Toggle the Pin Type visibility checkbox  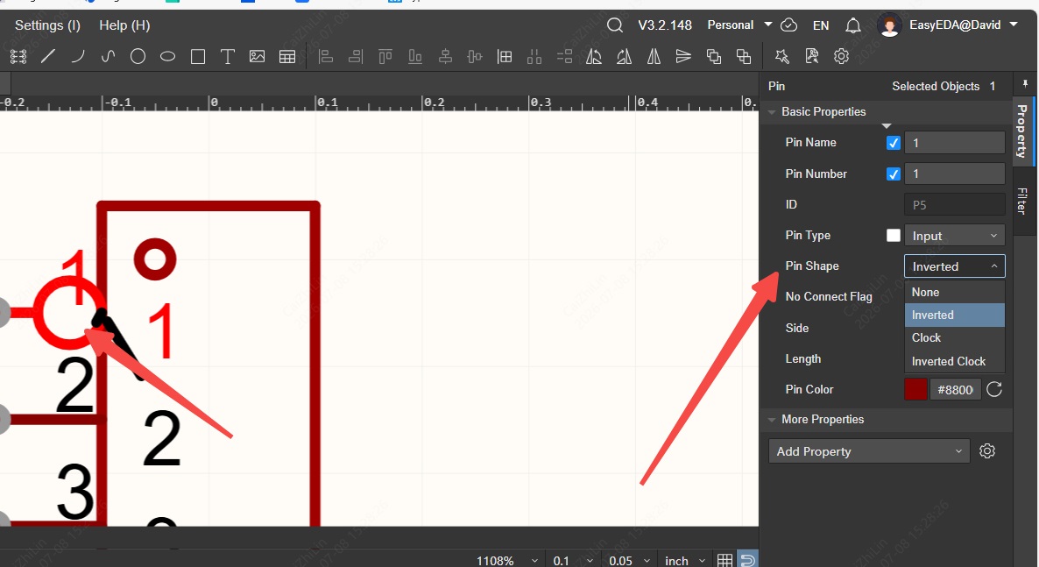pyautogui.click(x=894, y=236)
